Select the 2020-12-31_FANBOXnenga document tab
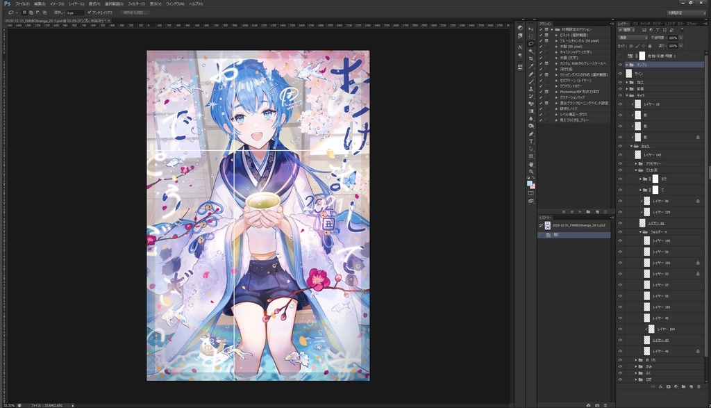This screenshot has width=711, height=408. pyautogui.click(x=58, y=21)
